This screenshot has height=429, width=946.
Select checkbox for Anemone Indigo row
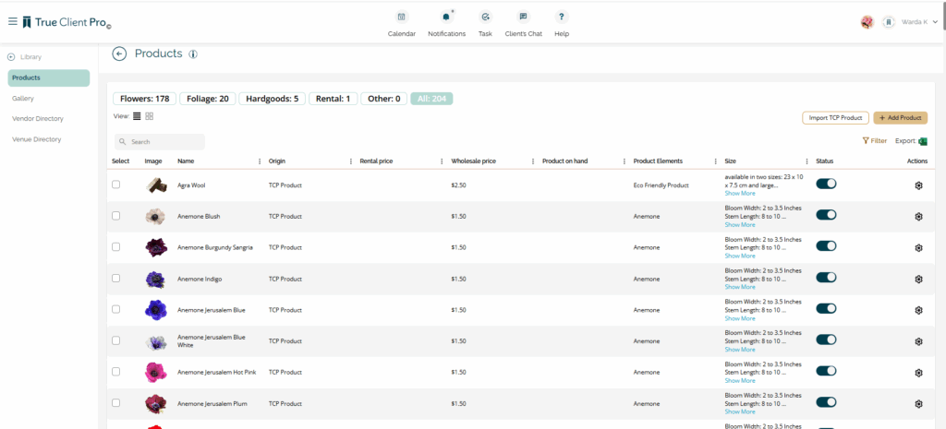pos(115,278)
